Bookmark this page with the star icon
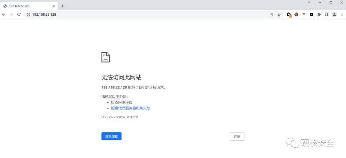Image resolution: width=346 pixels, height=158 pixels. 279,14
